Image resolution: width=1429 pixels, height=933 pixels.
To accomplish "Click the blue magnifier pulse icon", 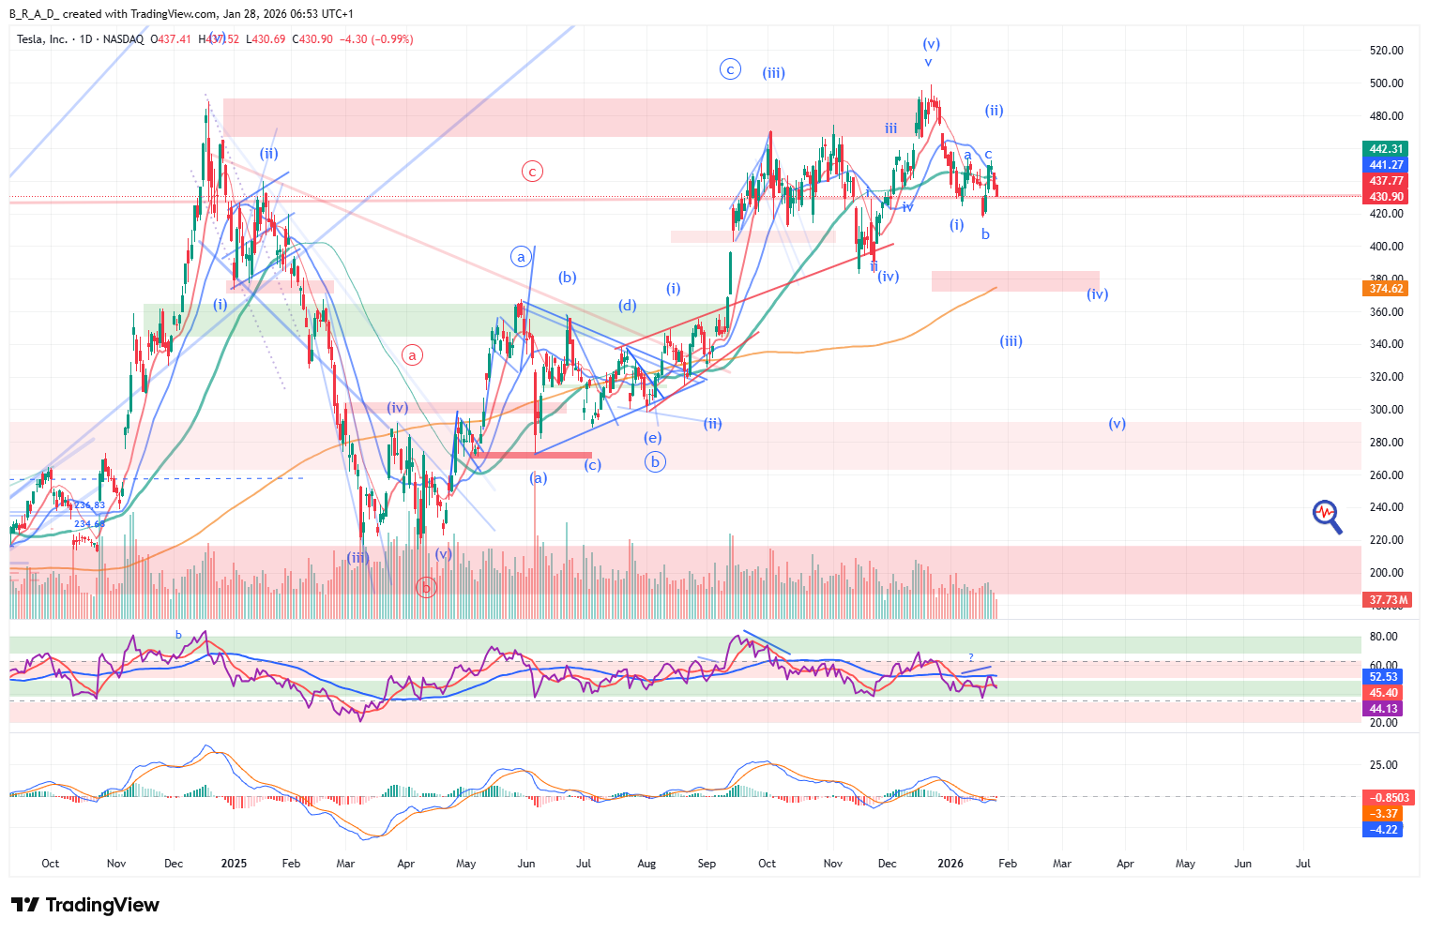I will pos(1327,516).
